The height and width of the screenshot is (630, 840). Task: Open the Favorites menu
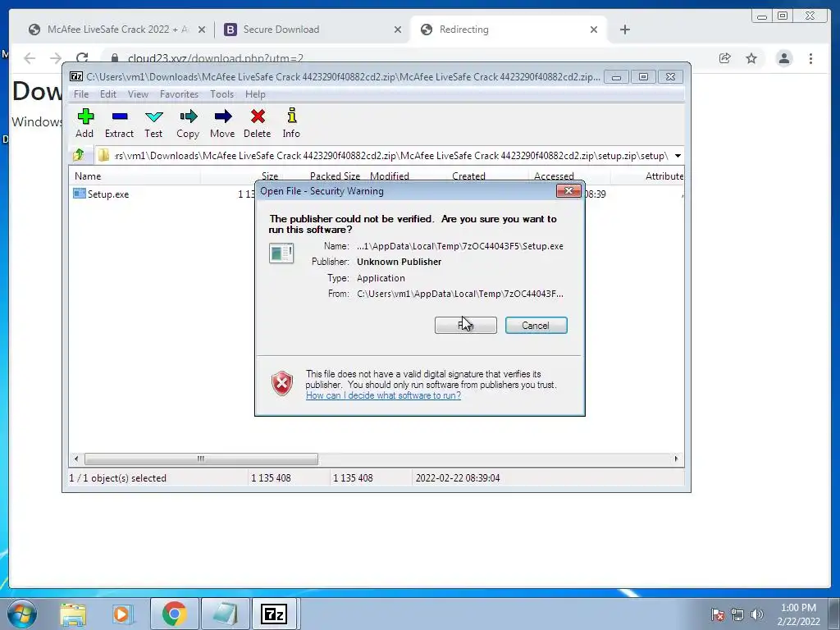point(179,94)
